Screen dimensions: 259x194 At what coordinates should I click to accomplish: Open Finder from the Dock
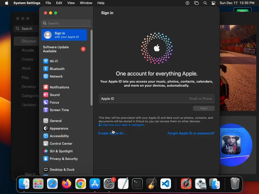click(24, 184)
